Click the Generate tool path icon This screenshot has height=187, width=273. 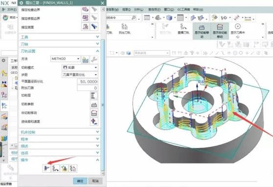(x=46, y=168)
